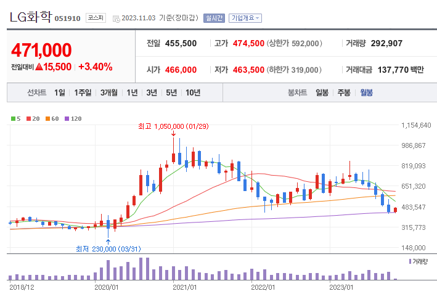
Task: Click the +3.40% change value
Action: [96, 67]
